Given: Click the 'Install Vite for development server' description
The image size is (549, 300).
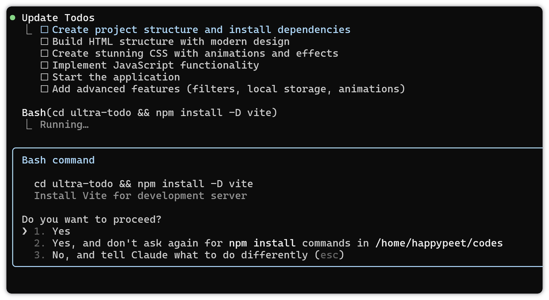Looking at the screenshot, I should pos(140,196).
